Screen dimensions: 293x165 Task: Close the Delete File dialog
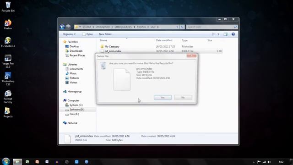coord(191,55)
